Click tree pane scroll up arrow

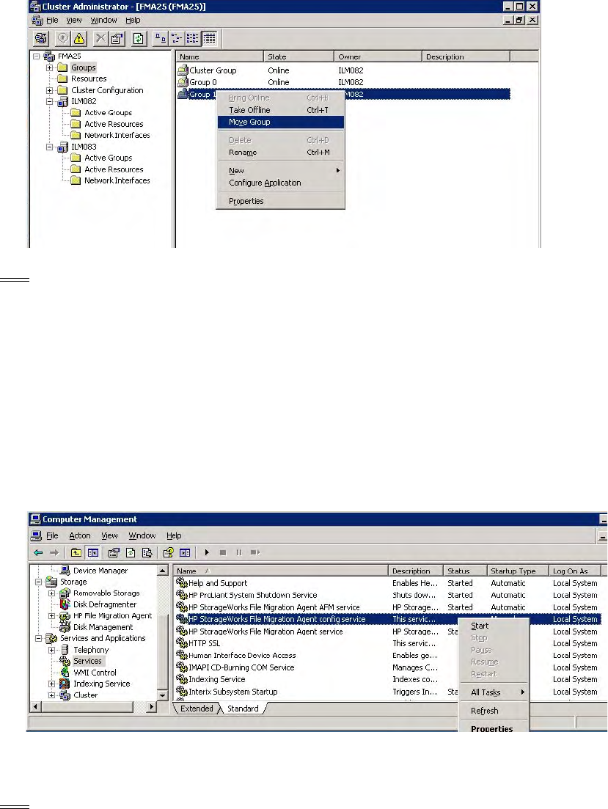pos(163,571)
